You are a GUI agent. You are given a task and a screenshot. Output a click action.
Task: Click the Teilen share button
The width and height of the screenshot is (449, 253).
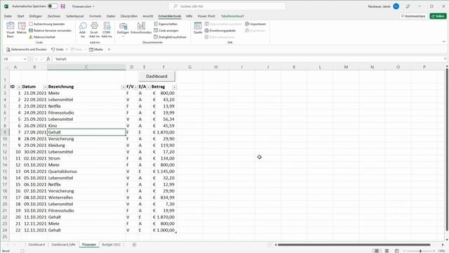point(438,16)
